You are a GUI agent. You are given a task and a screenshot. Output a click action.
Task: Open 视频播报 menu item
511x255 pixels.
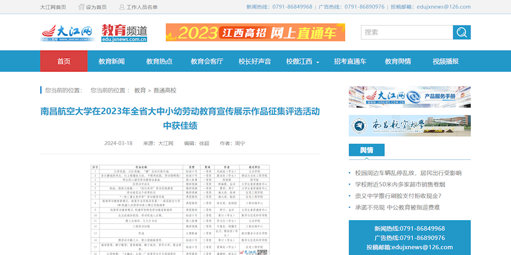[x=446, y=61]
